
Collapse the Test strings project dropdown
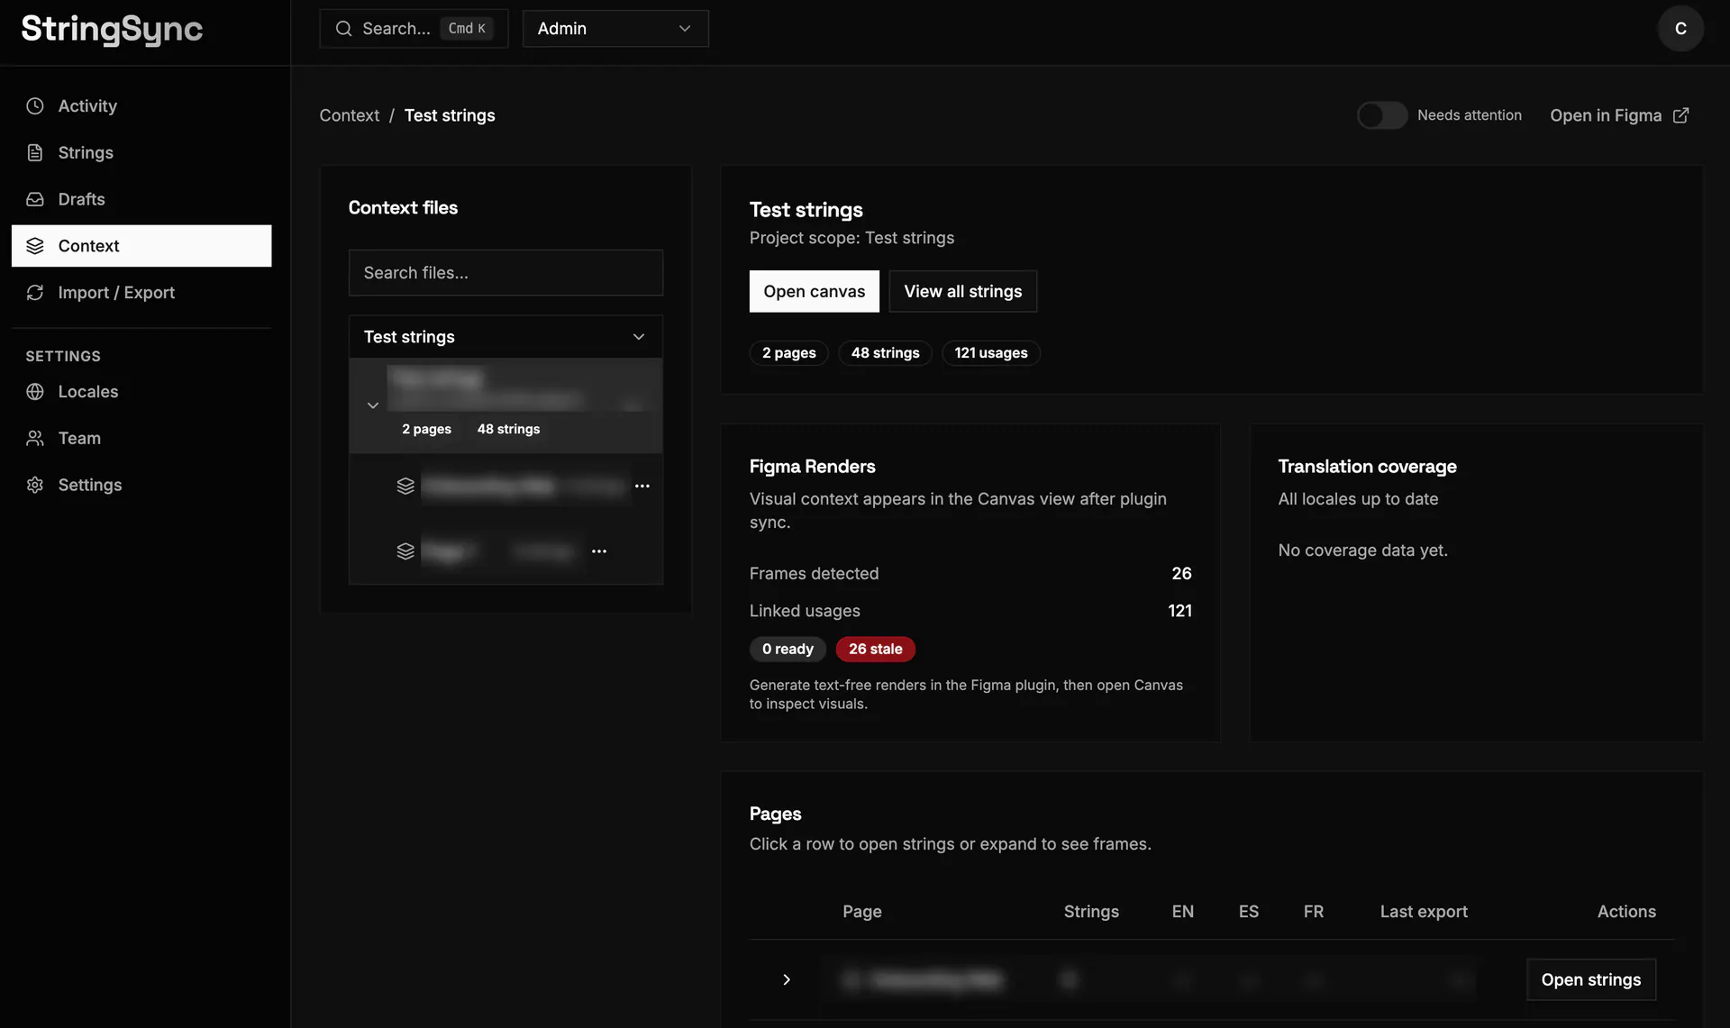click(x=505, y=337)
